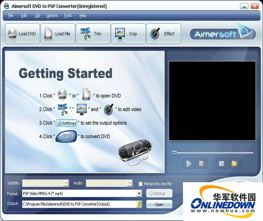Image resolution: width=263 pixels, height=221 pixels.
Task: Click the Getting Started heading
Action: coord(66,74)
